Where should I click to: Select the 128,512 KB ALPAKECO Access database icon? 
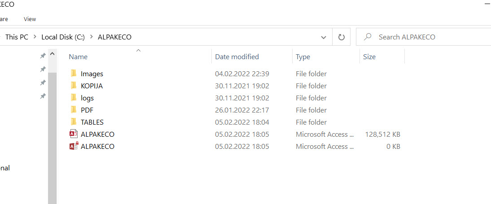(x=73, y=134)
